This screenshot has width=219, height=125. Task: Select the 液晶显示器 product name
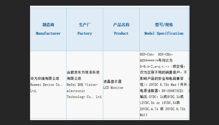coord(112,81)
